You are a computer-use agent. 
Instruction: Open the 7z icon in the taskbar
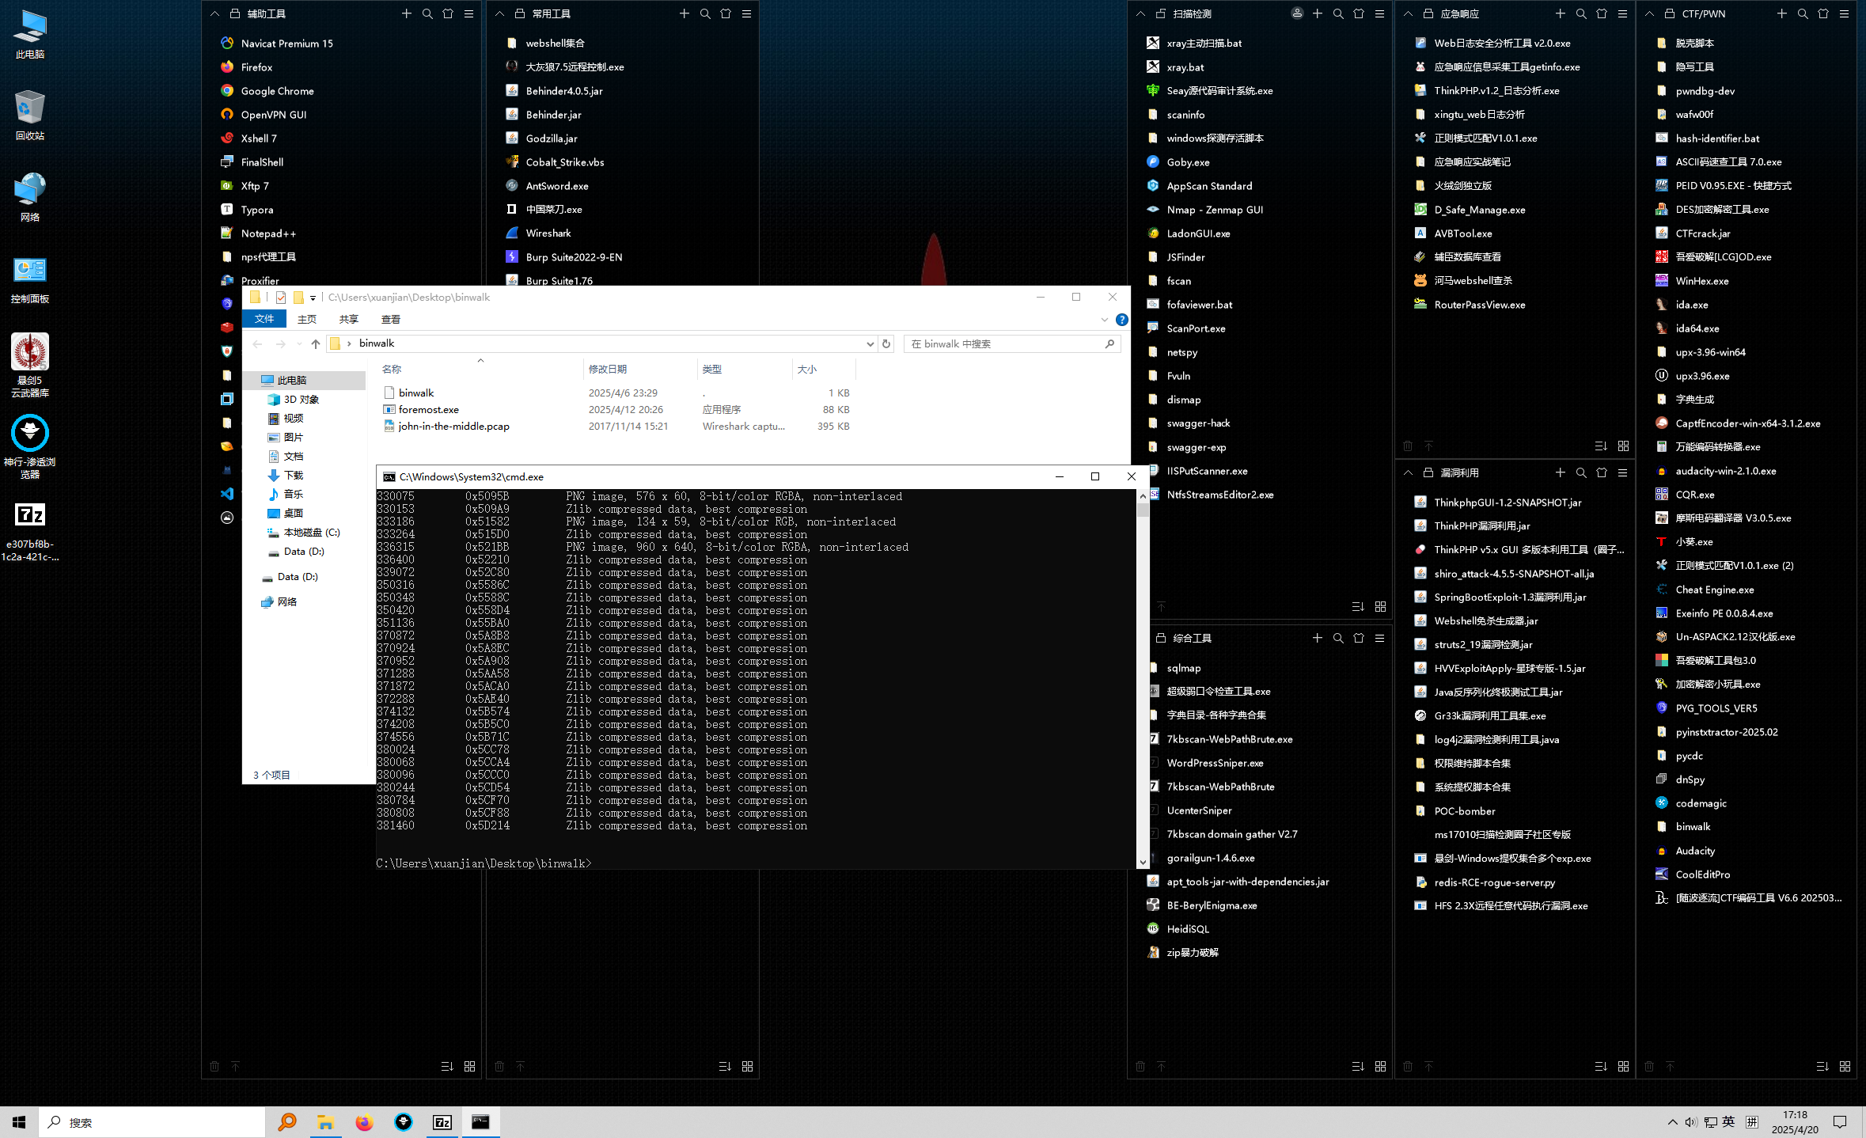[x=442, y=1122]
